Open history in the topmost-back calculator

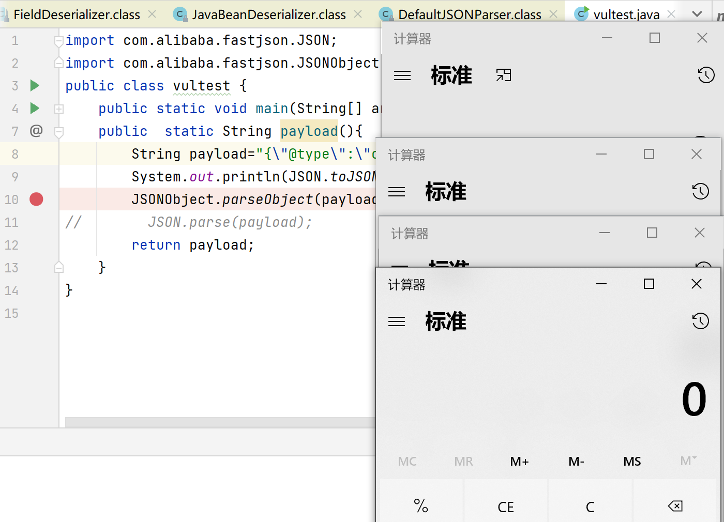tap(706, 75)
